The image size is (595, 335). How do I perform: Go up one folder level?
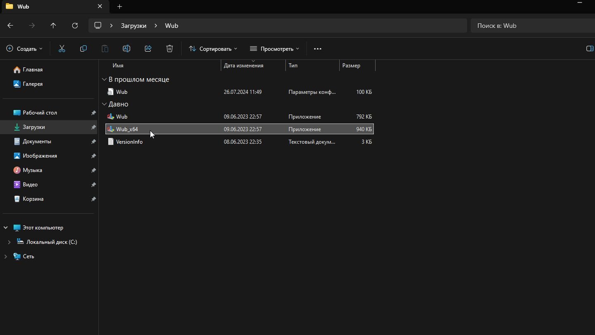[x=53, y=26]
